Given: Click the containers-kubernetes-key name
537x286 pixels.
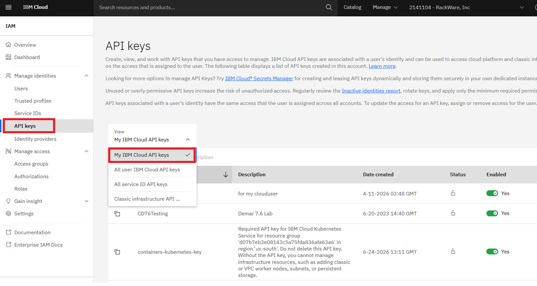Looking at the screenshot, I should click(x=169, y=252).
